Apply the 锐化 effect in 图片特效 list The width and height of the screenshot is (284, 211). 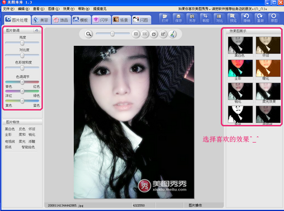pos(32,135)
